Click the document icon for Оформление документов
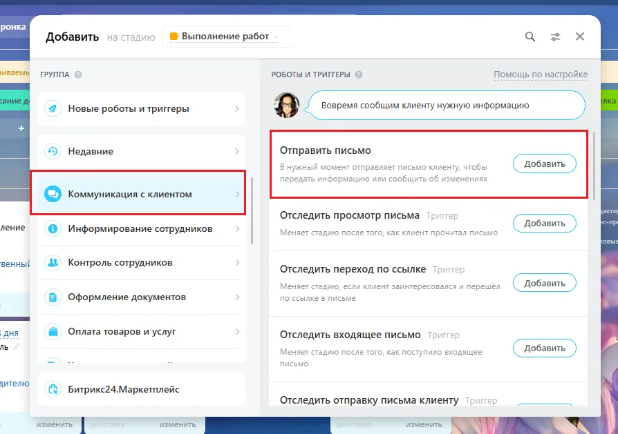618x434 pixels. (53, 297)
